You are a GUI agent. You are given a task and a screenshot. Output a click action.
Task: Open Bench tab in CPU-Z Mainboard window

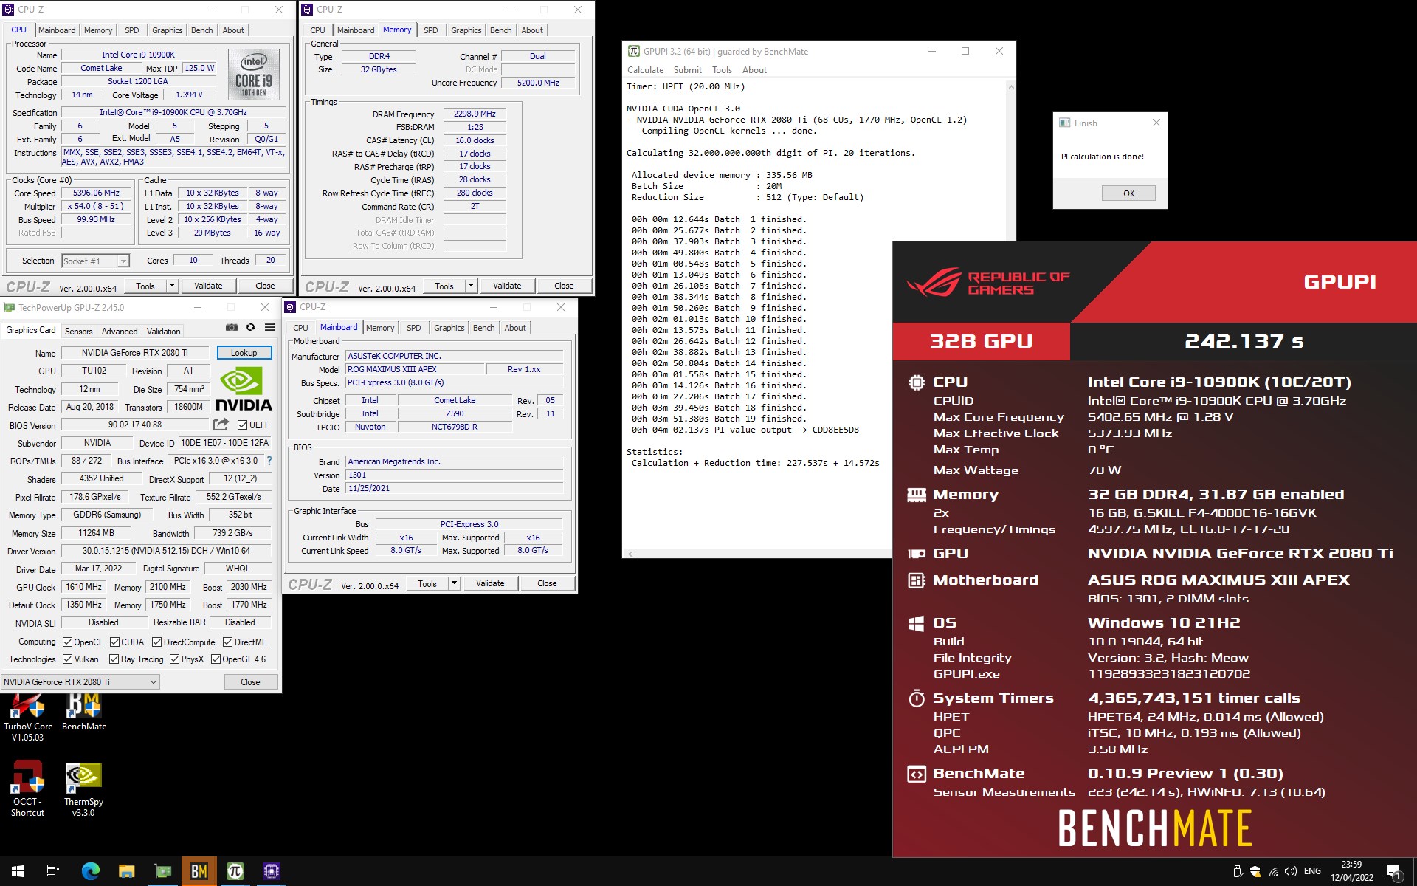[484, 328]
